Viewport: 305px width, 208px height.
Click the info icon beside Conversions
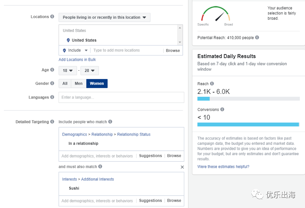(x=222, y=109)
